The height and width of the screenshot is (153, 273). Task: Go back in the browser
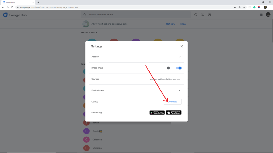(3, 7)
